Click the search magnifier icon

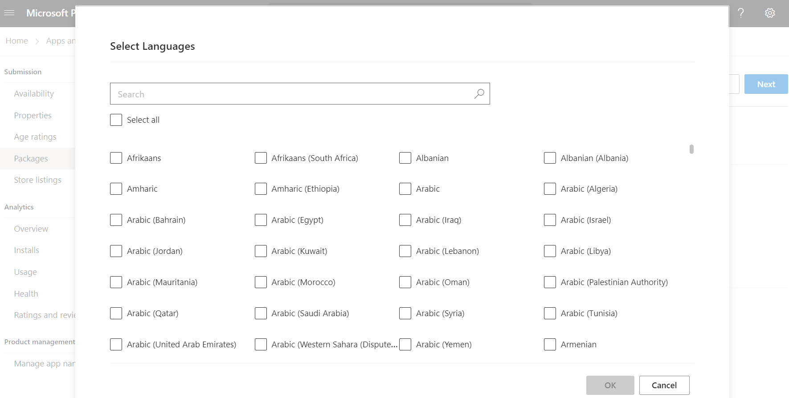(x=479, y=94)
